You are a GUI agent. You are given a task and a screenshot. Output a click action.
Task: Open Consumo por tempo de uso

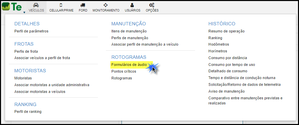[x=232, y=65]
